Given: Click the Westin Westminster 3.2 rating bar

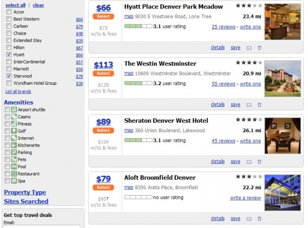Looking at the screenshot, I should 138,83.
